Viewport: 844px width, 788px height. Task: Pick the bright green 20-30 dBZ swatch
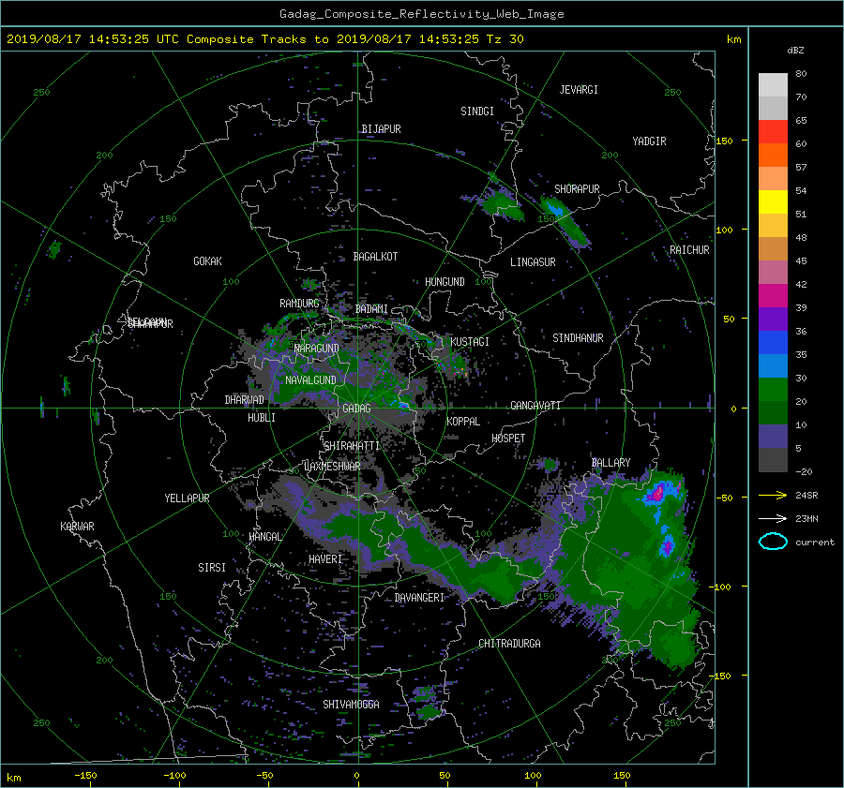coord(773,389)
